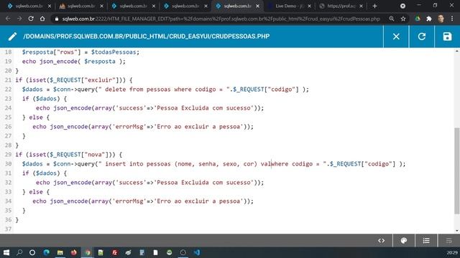Open a new browser tab
460x258 pixels.
374,6
